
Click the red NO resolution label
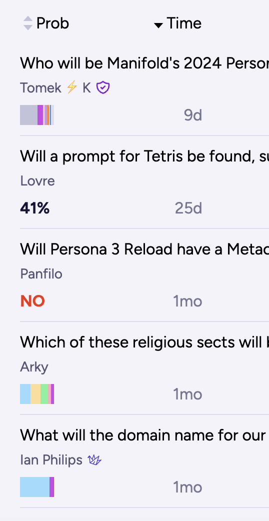[x=32, y=301]
